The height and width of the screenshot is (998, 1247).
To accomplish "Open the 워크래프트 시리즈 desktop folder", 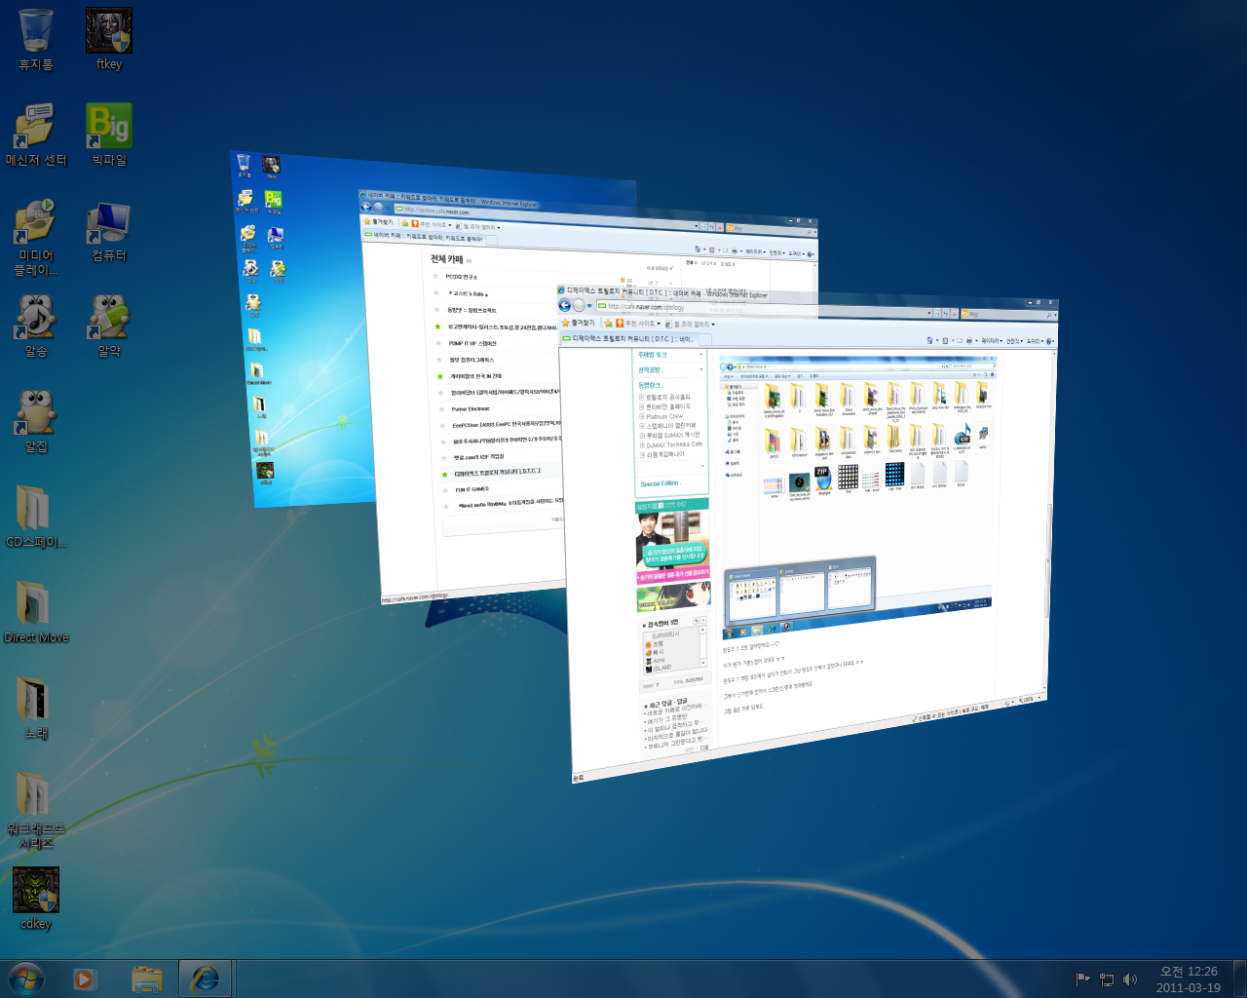I will 36,811.
